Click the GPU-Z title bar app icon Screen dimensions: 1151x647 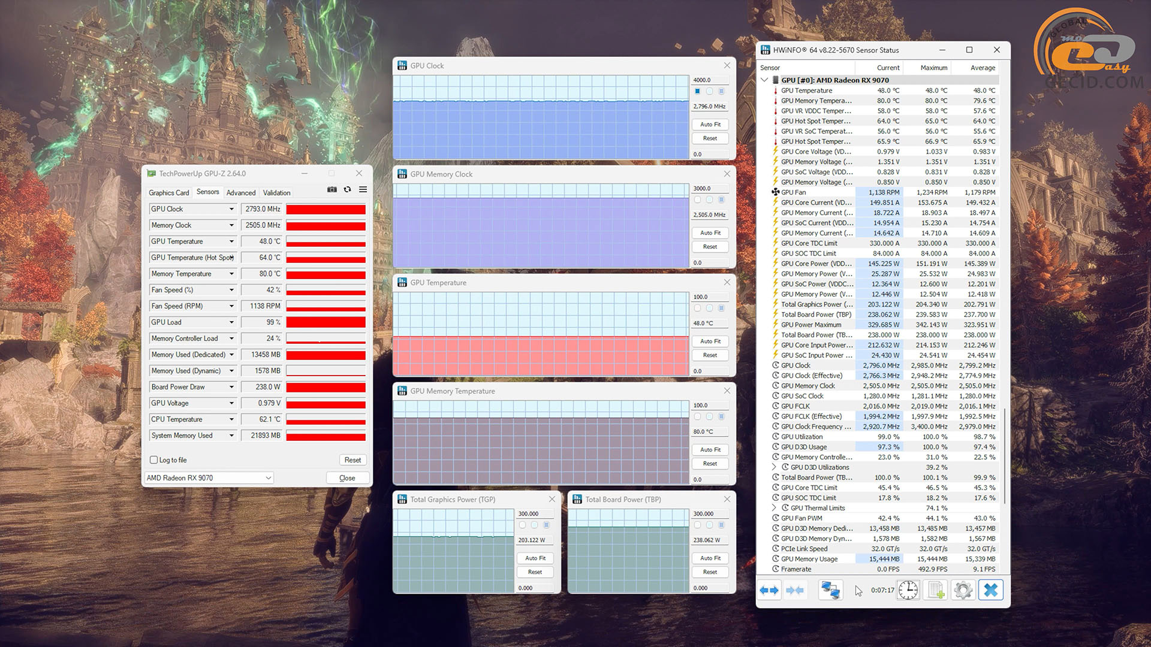(152, 174)
